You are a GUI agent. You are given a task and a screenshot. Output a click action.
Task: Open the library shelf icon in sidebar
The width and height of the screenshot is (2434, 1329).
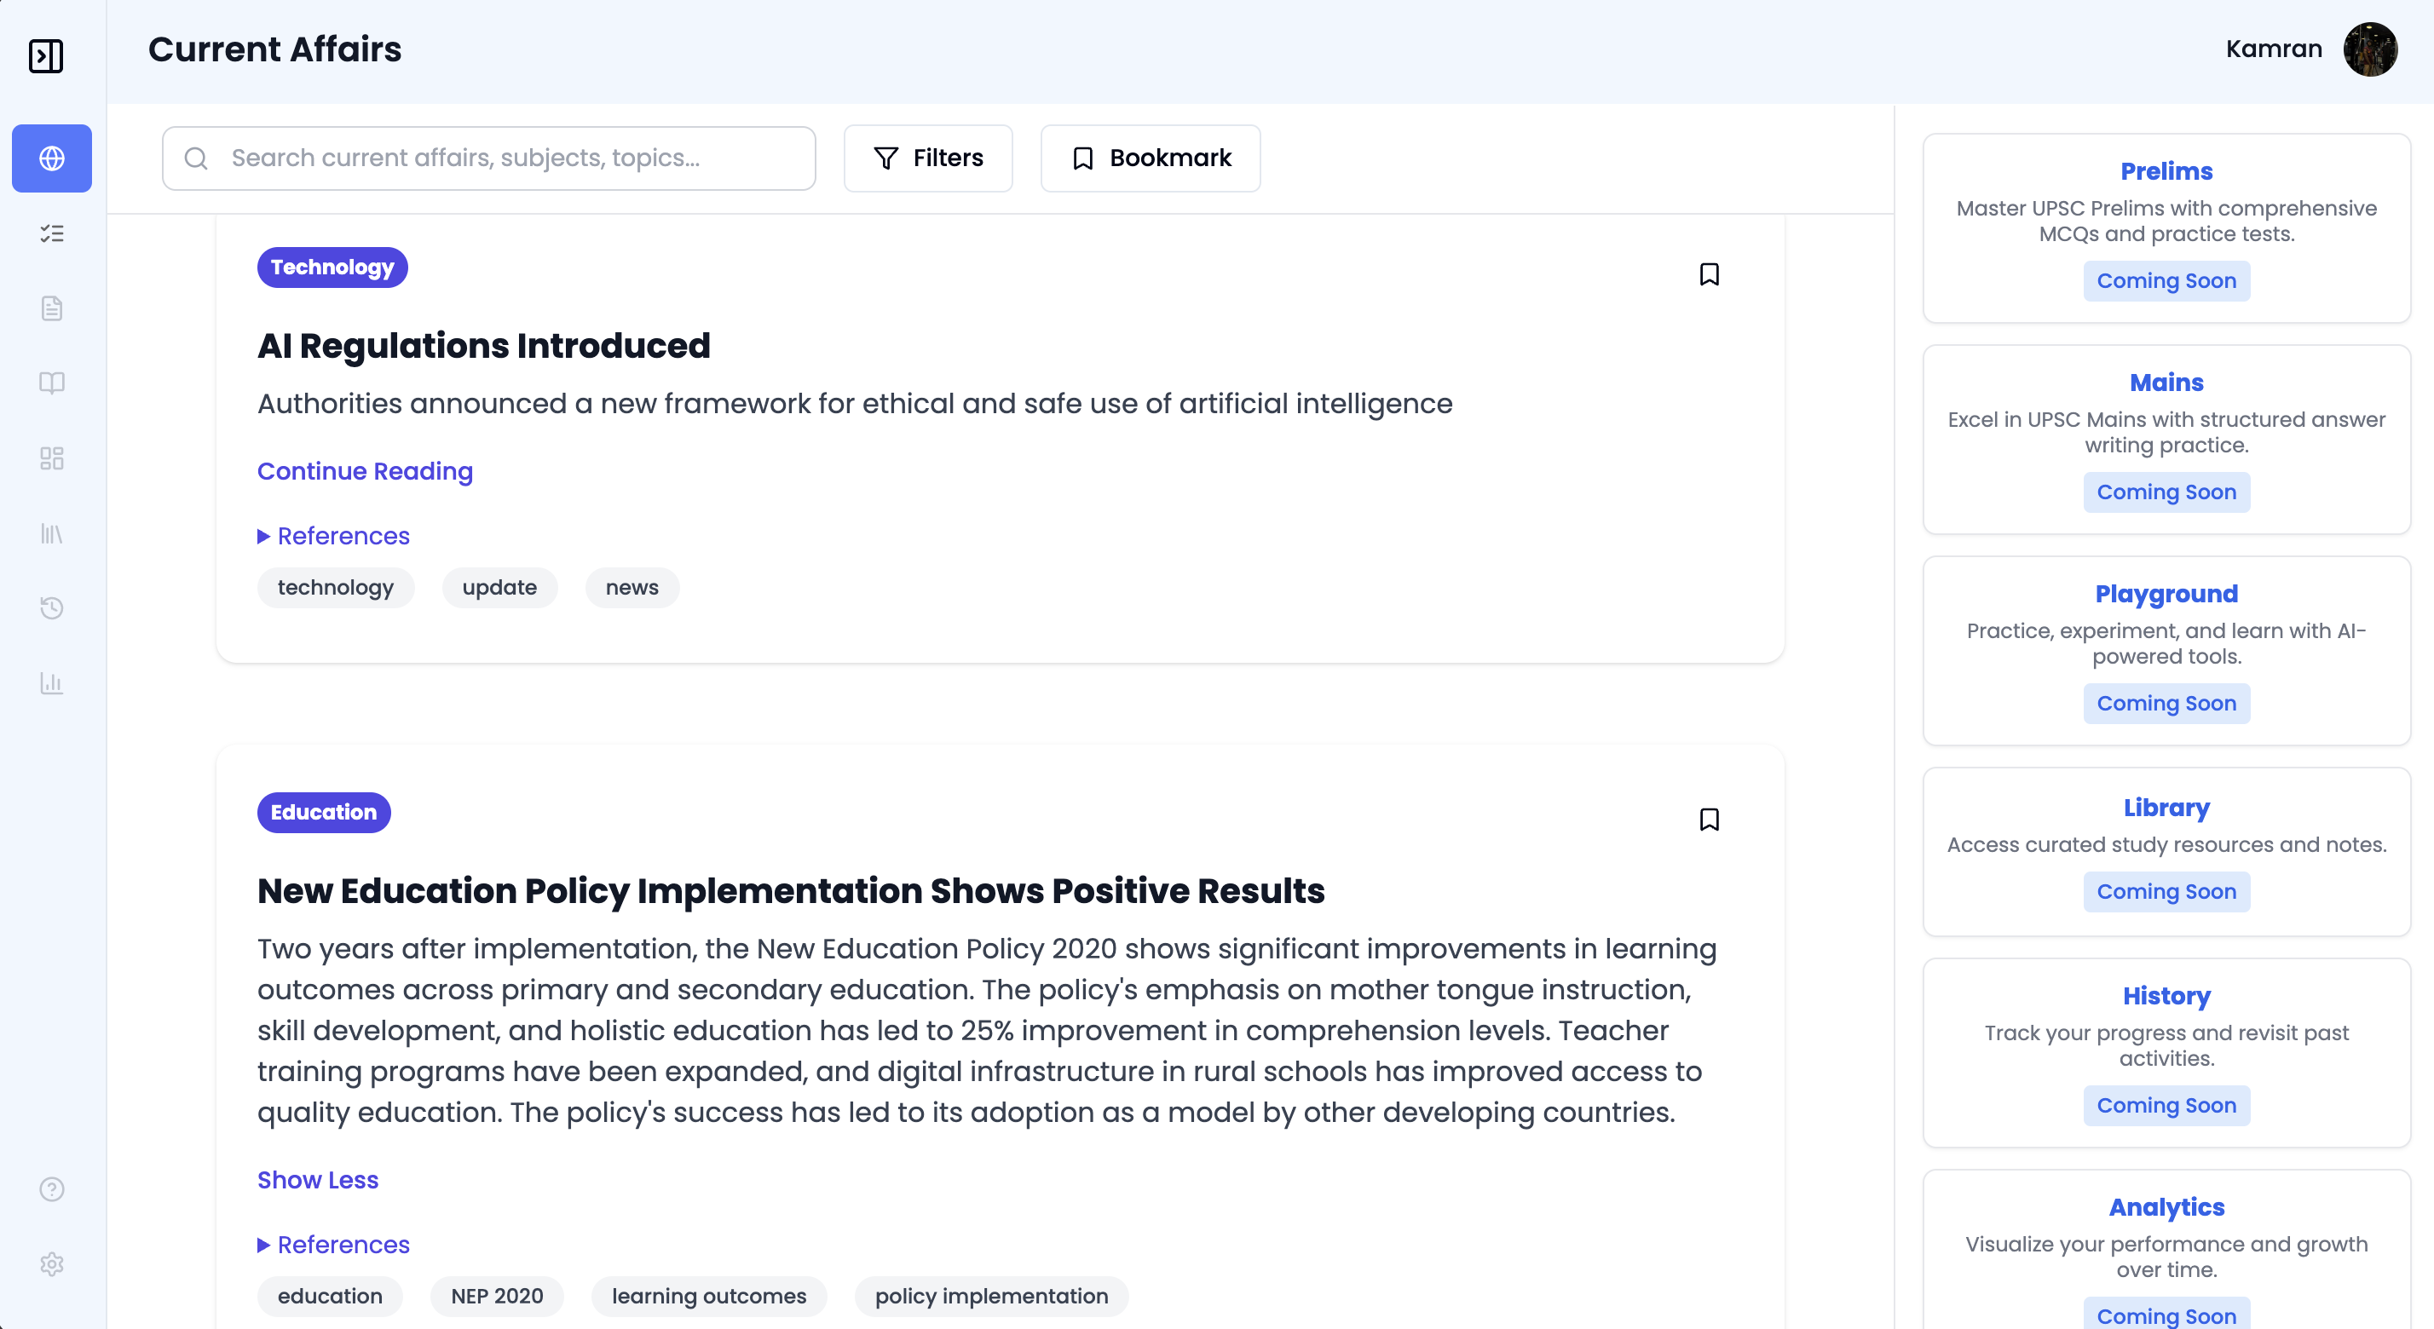point(51,532)
